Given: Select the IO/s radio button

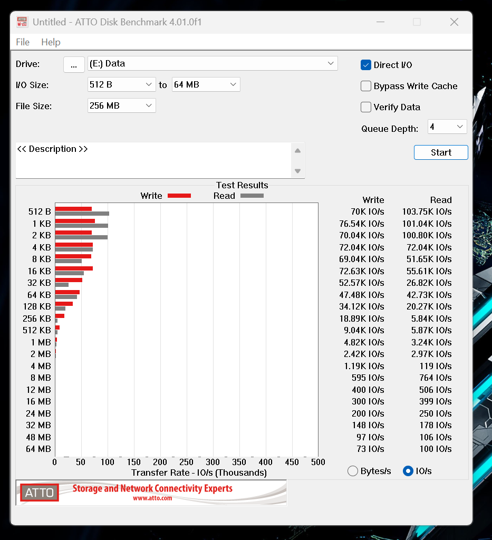Looking at the screenshot, I should pos(408,471).
